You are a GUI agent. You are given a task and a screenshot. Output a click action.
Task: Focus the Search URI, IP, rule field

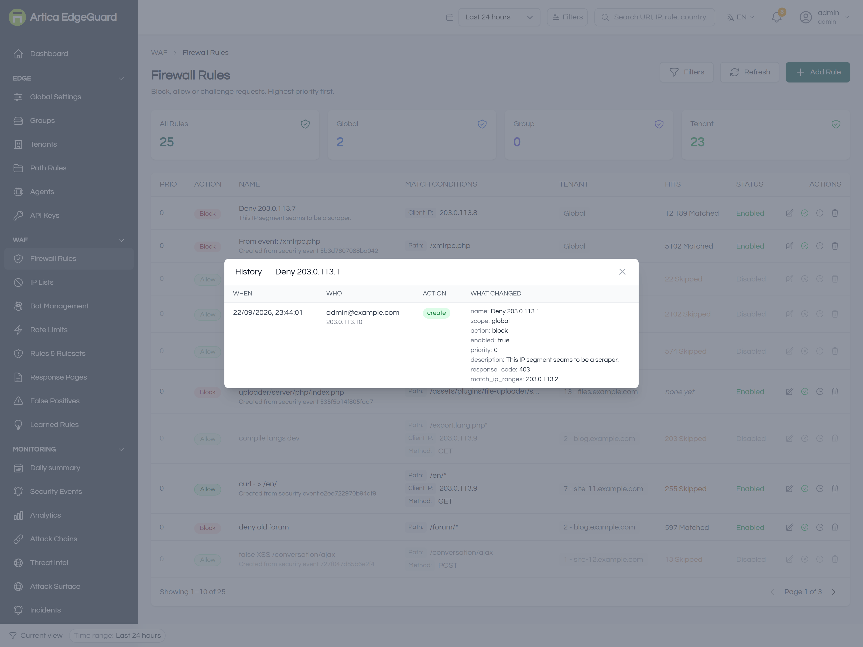tap(654, 17)
